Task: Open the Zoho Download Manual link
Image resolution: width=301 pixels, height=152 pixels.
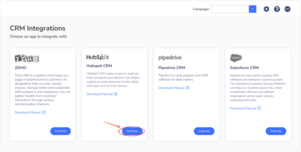Action: [28, 112]
